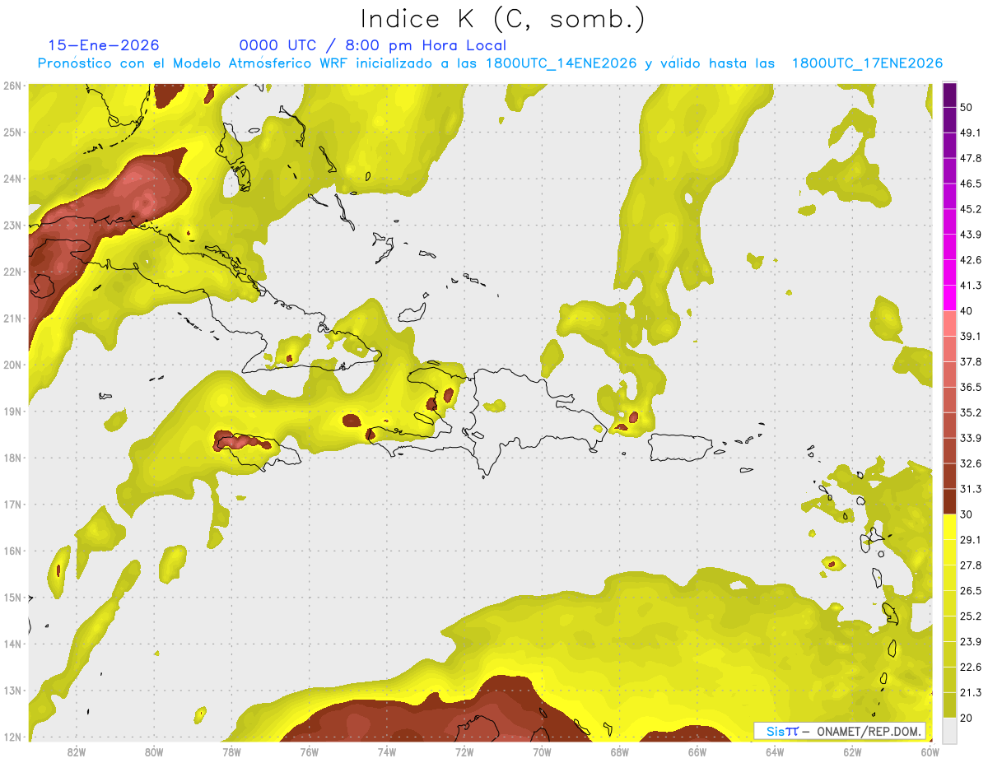Screen dimensions: 988x763
Task: Click the 13N latitude label
Action: (12, 690)
